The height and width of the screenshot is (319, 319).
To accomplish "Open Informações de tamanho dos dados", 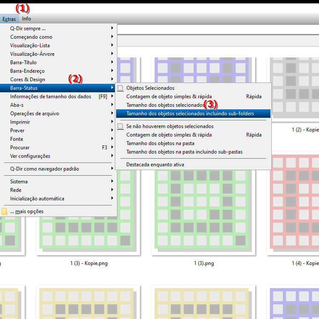I will click(x=51, y=97).
